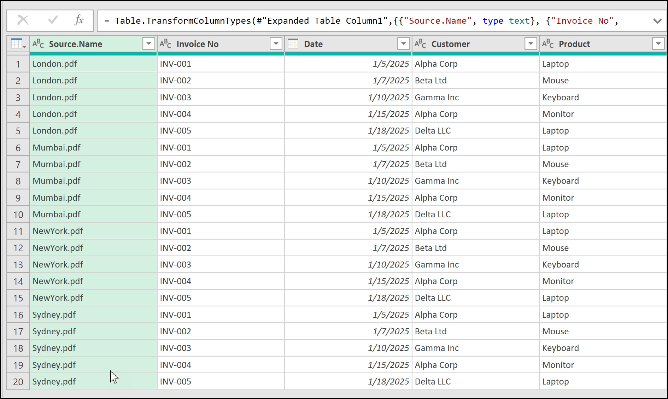Select the Date column header
This screenshot has width=668, height=399.
click(x=346, y=44)
